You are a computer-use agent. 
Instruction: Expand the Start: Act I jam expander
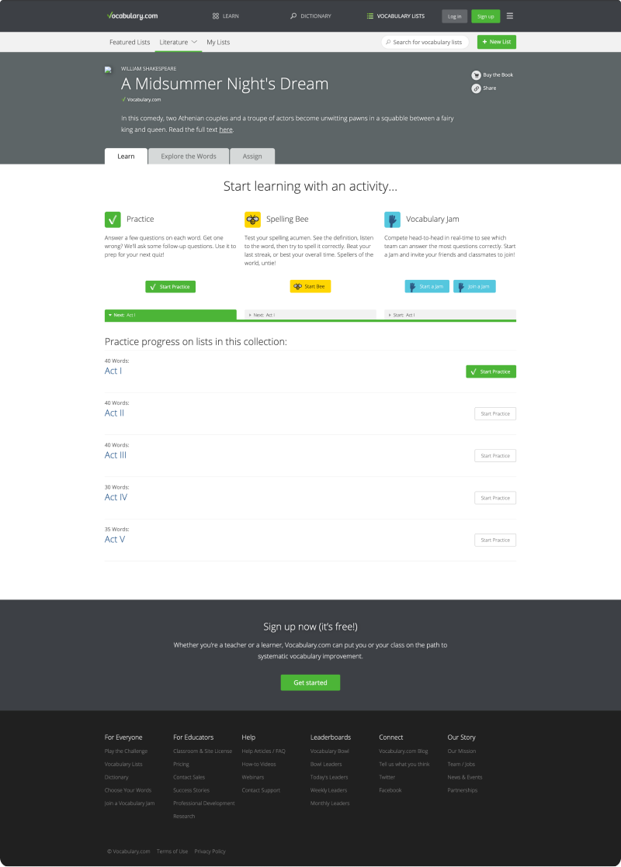pyautogui.click(x=450, y=315)
